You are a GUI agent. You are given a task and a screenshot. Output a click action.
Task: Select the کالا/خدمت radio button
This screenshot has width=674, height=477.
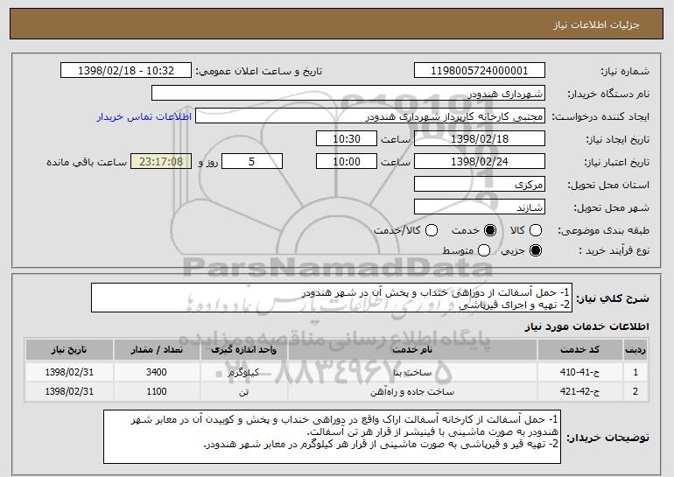click(x=432, y=230)
